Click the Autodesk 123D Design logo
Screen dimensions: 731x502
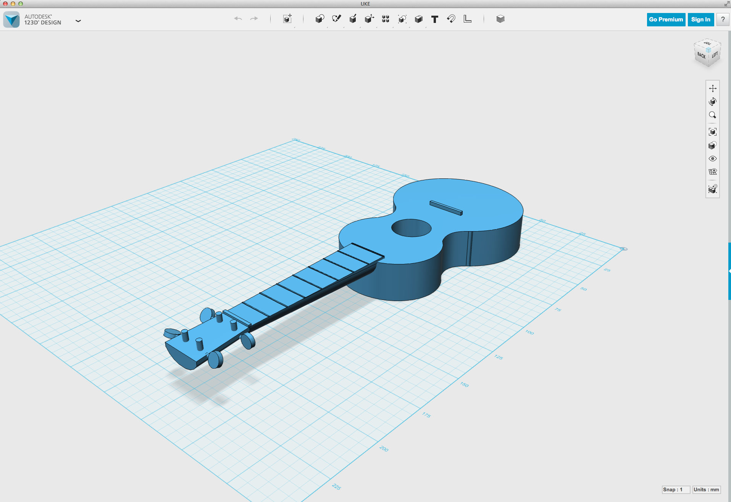(11, 19)
